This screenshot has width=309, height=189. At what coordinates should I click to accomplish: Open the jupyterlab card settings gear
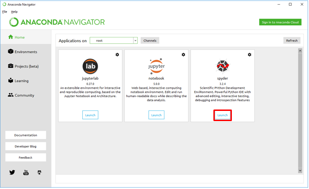point(117,55)
